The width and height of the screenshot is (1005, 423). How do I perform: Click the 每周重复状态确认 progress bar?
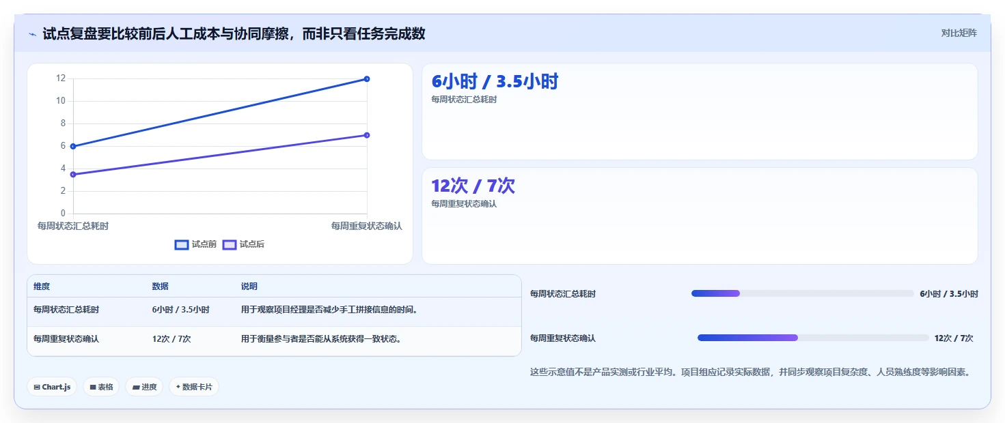tap(813, 338)
